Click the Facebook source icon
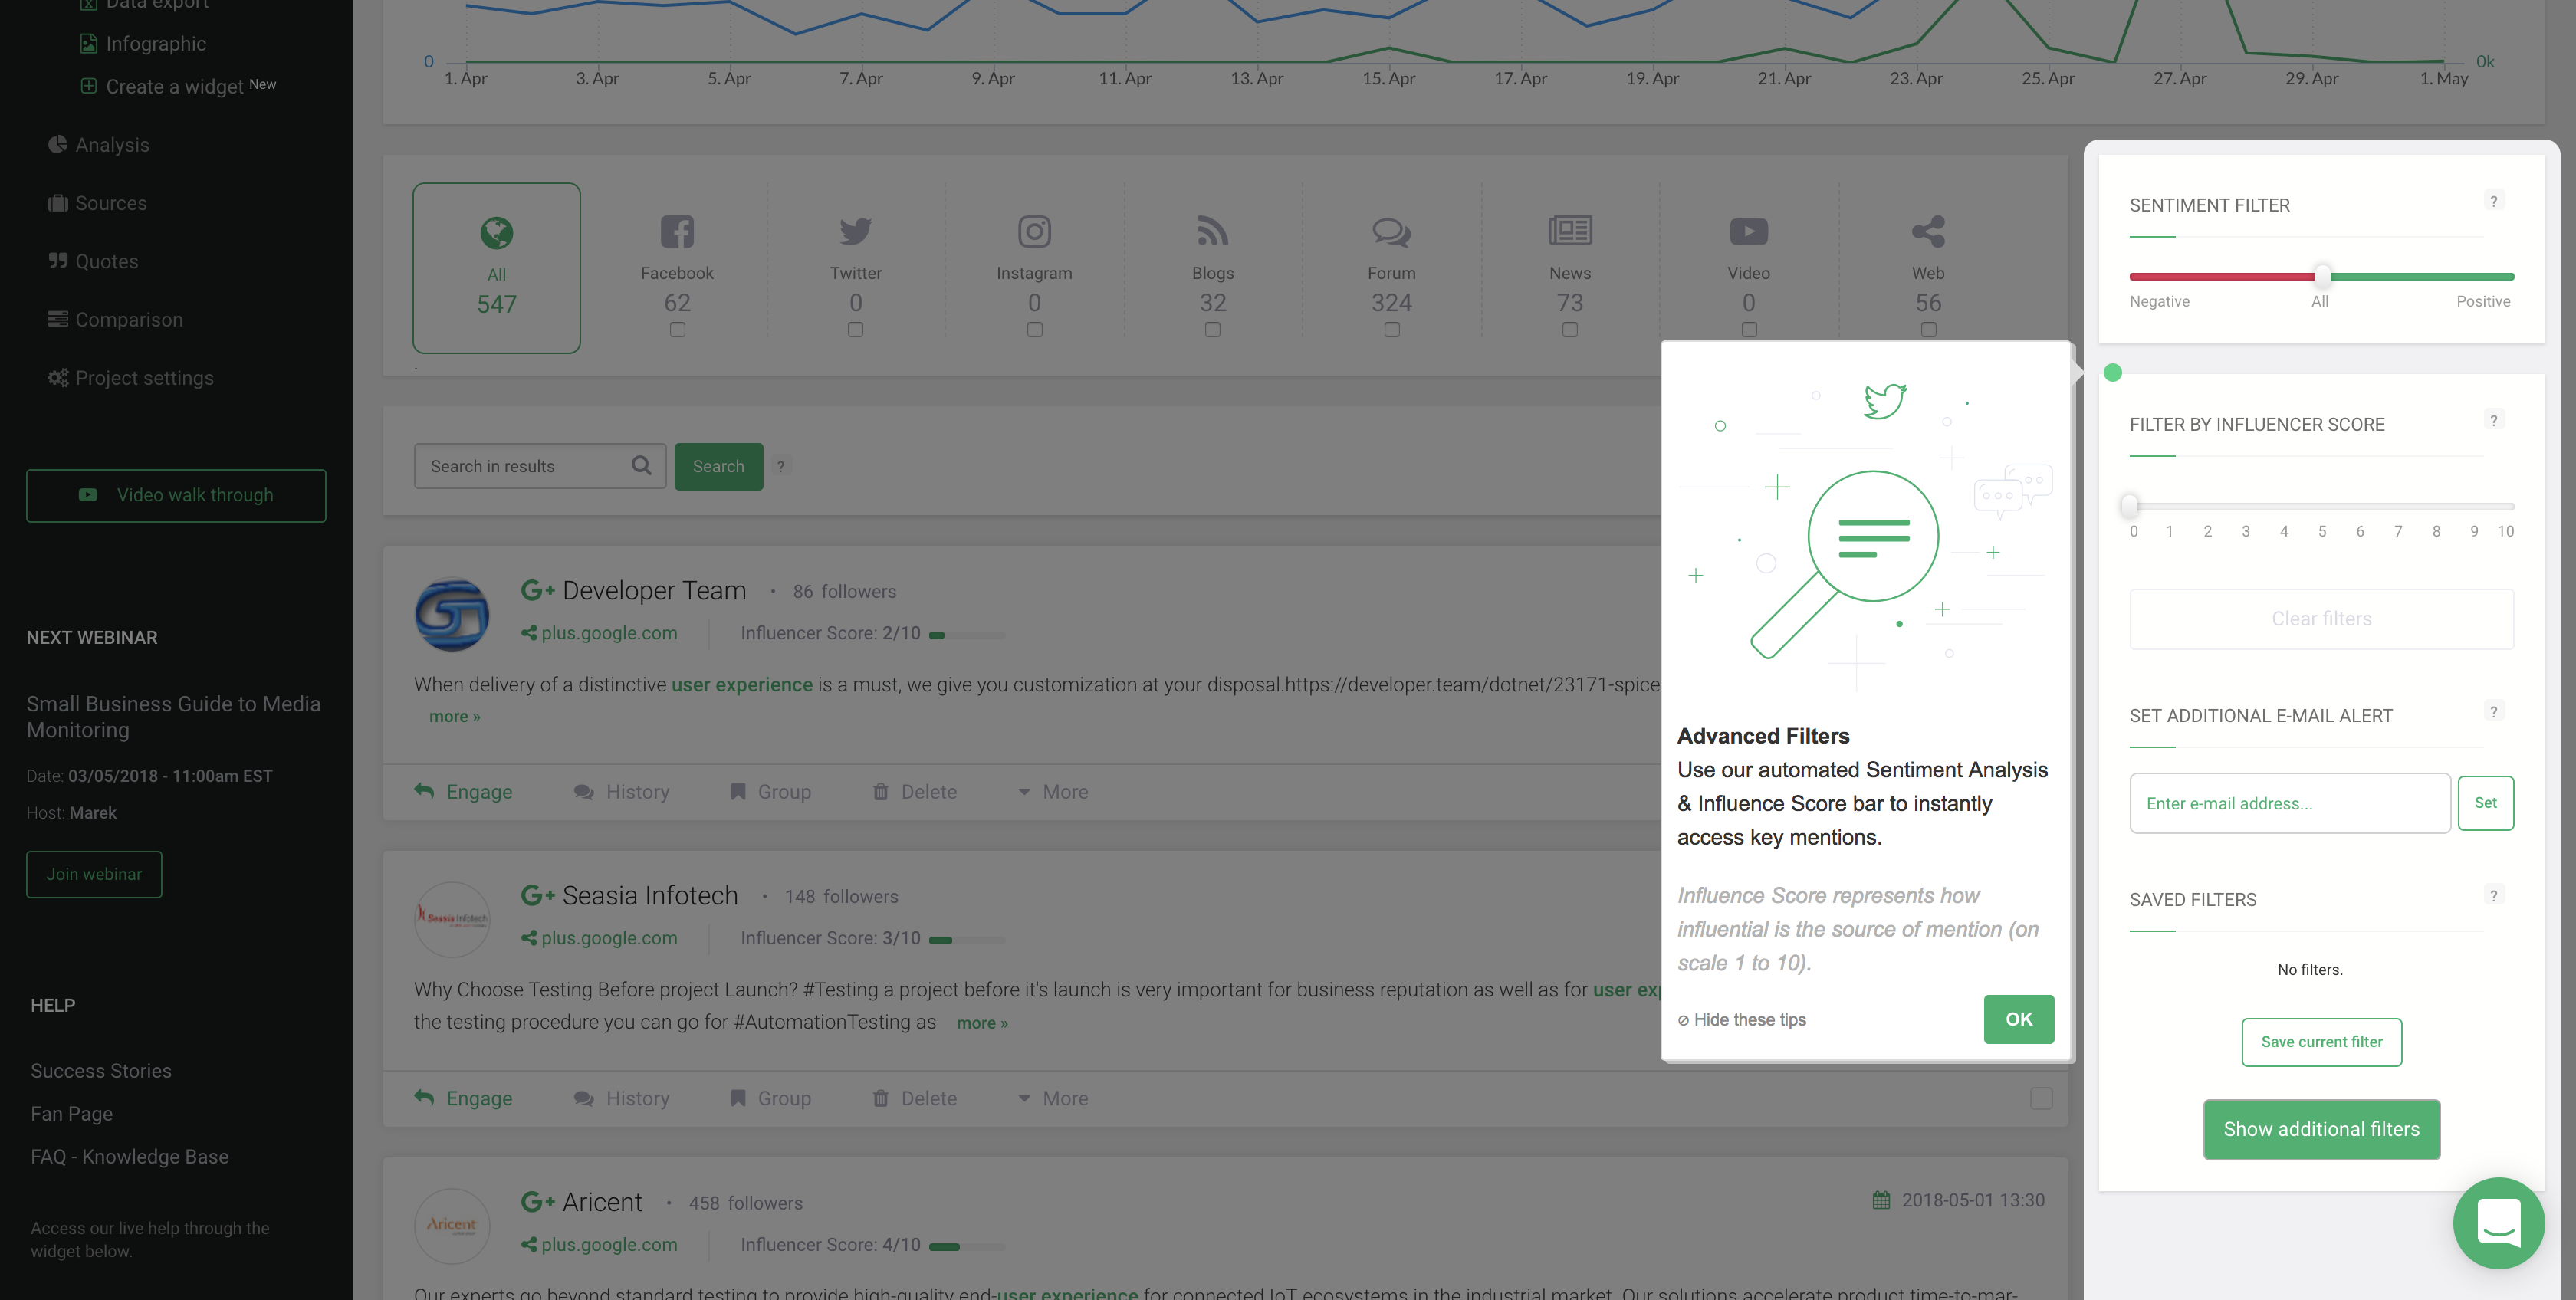The width and height of the screenshot is (2576, 1300). 677,232
